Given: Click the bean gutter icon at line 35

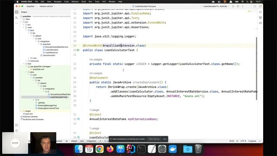Looking at the screenshot, I should [x=78, y=137].
